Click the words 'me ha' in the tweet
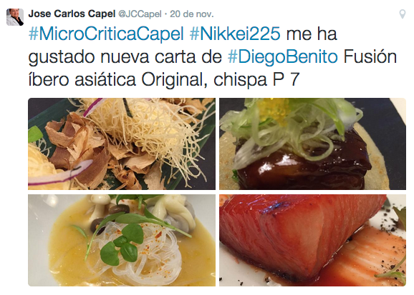This screenshot has height=295, width=414. [312, 34]
